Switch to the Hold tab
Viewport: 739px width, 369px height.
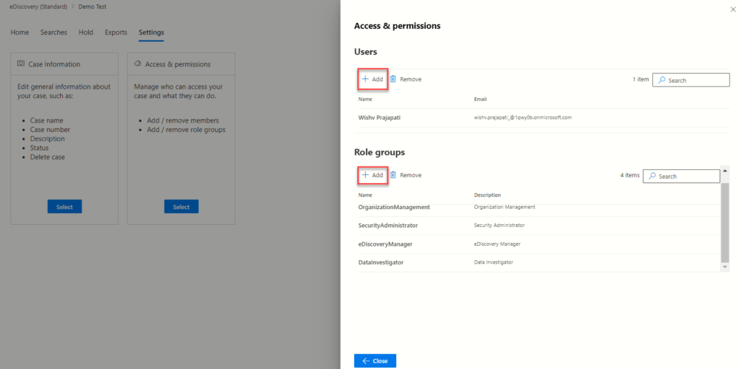point(86,32)
